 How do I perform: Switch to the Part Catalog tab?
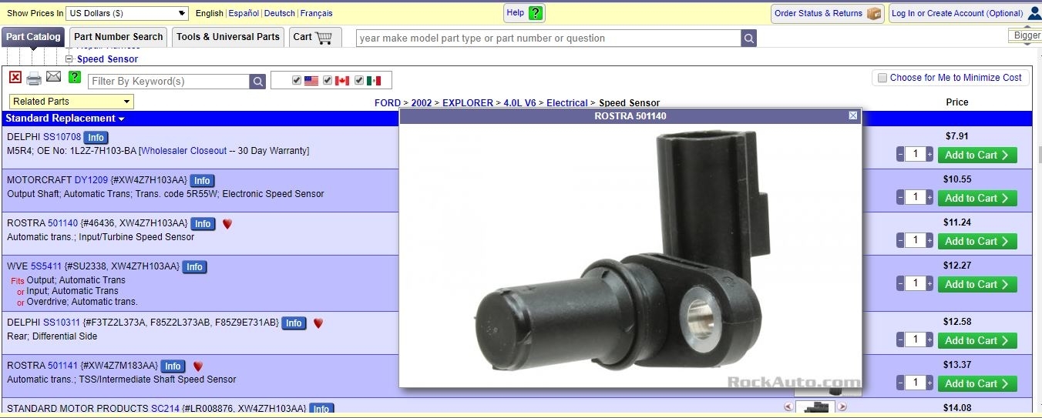(33, 37)
